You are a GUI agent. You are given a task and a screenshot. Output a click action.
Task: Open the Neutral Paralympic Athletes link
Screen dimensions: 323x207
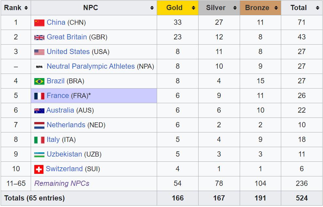(91, 66)
